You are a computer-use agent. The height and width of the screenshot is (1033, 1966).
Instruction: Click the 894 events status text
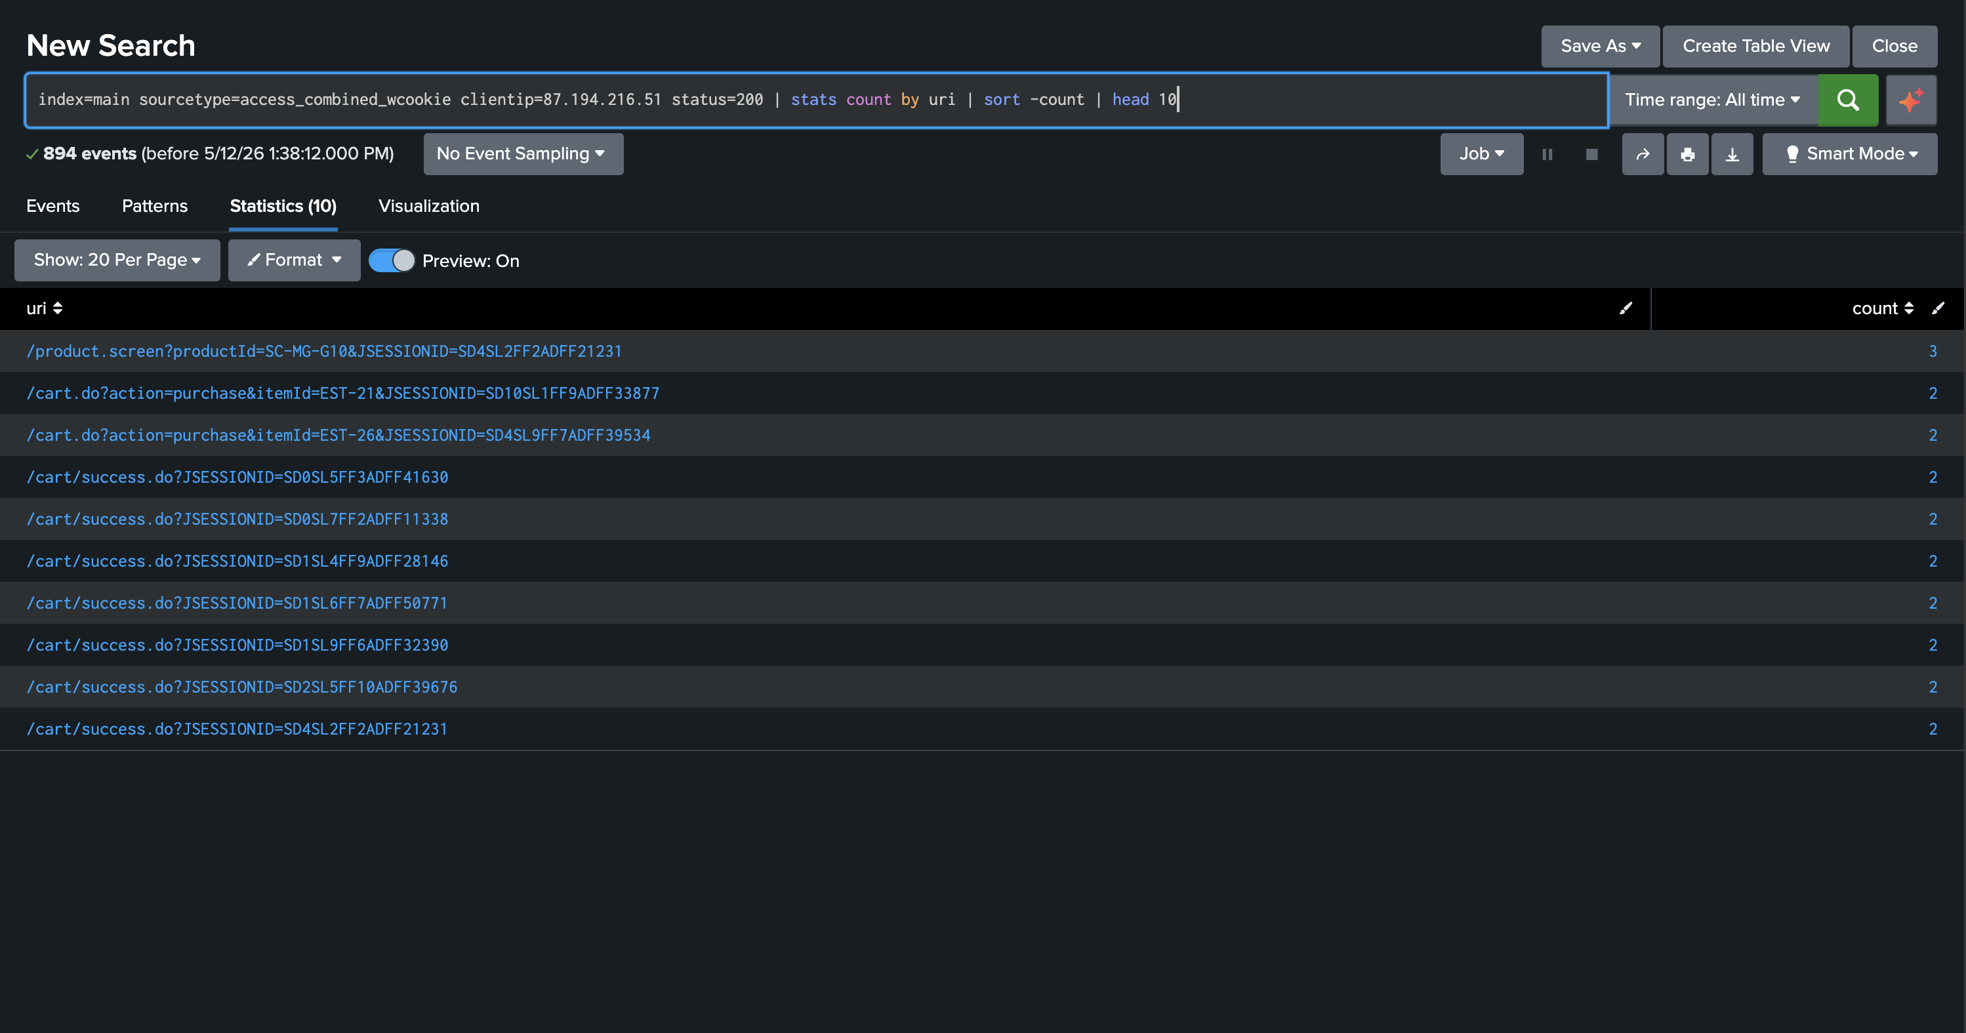click(x=89, y=153)
